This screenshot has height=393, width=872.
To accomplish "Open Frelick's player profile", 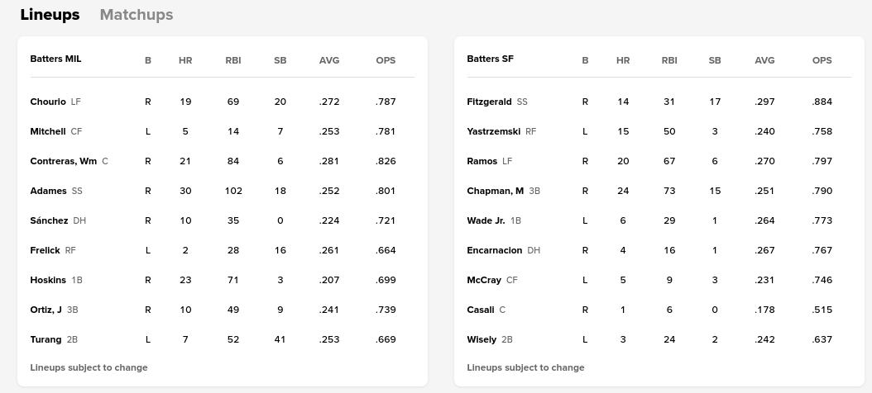I will pyautogui.click(x=45, y=250).
